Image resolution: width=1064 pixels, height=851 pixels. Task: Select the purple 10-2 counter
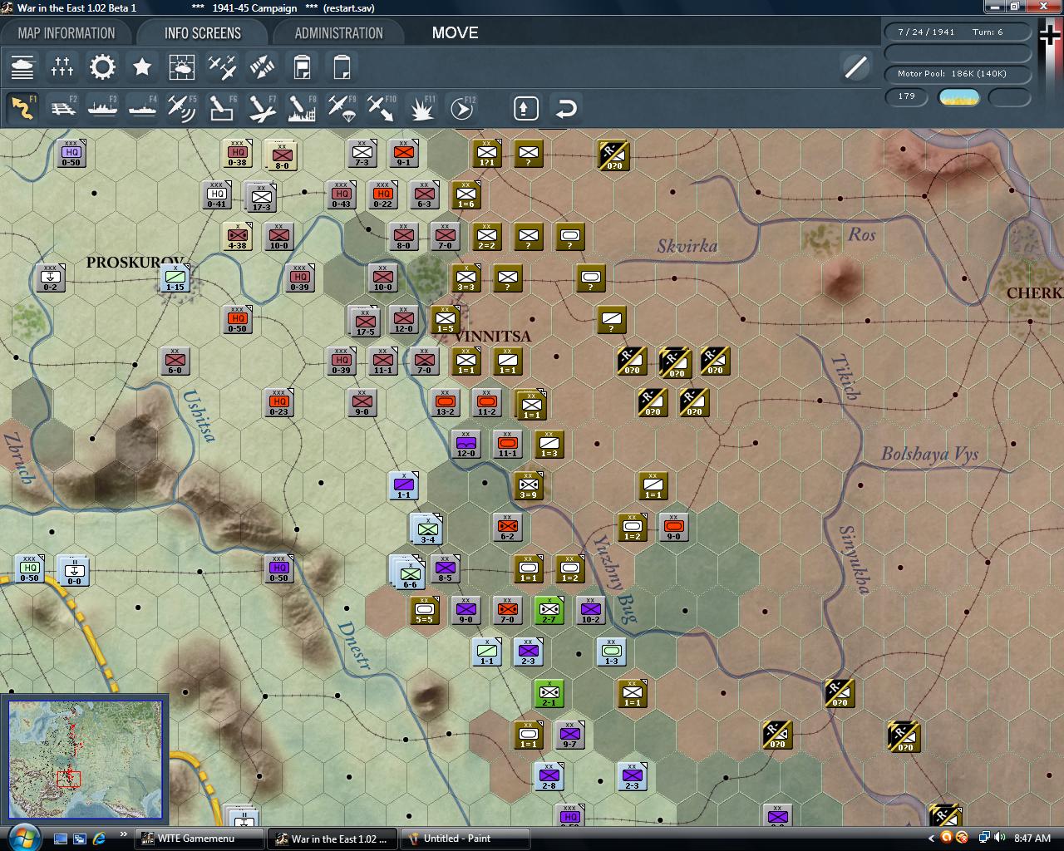point(590,610)
